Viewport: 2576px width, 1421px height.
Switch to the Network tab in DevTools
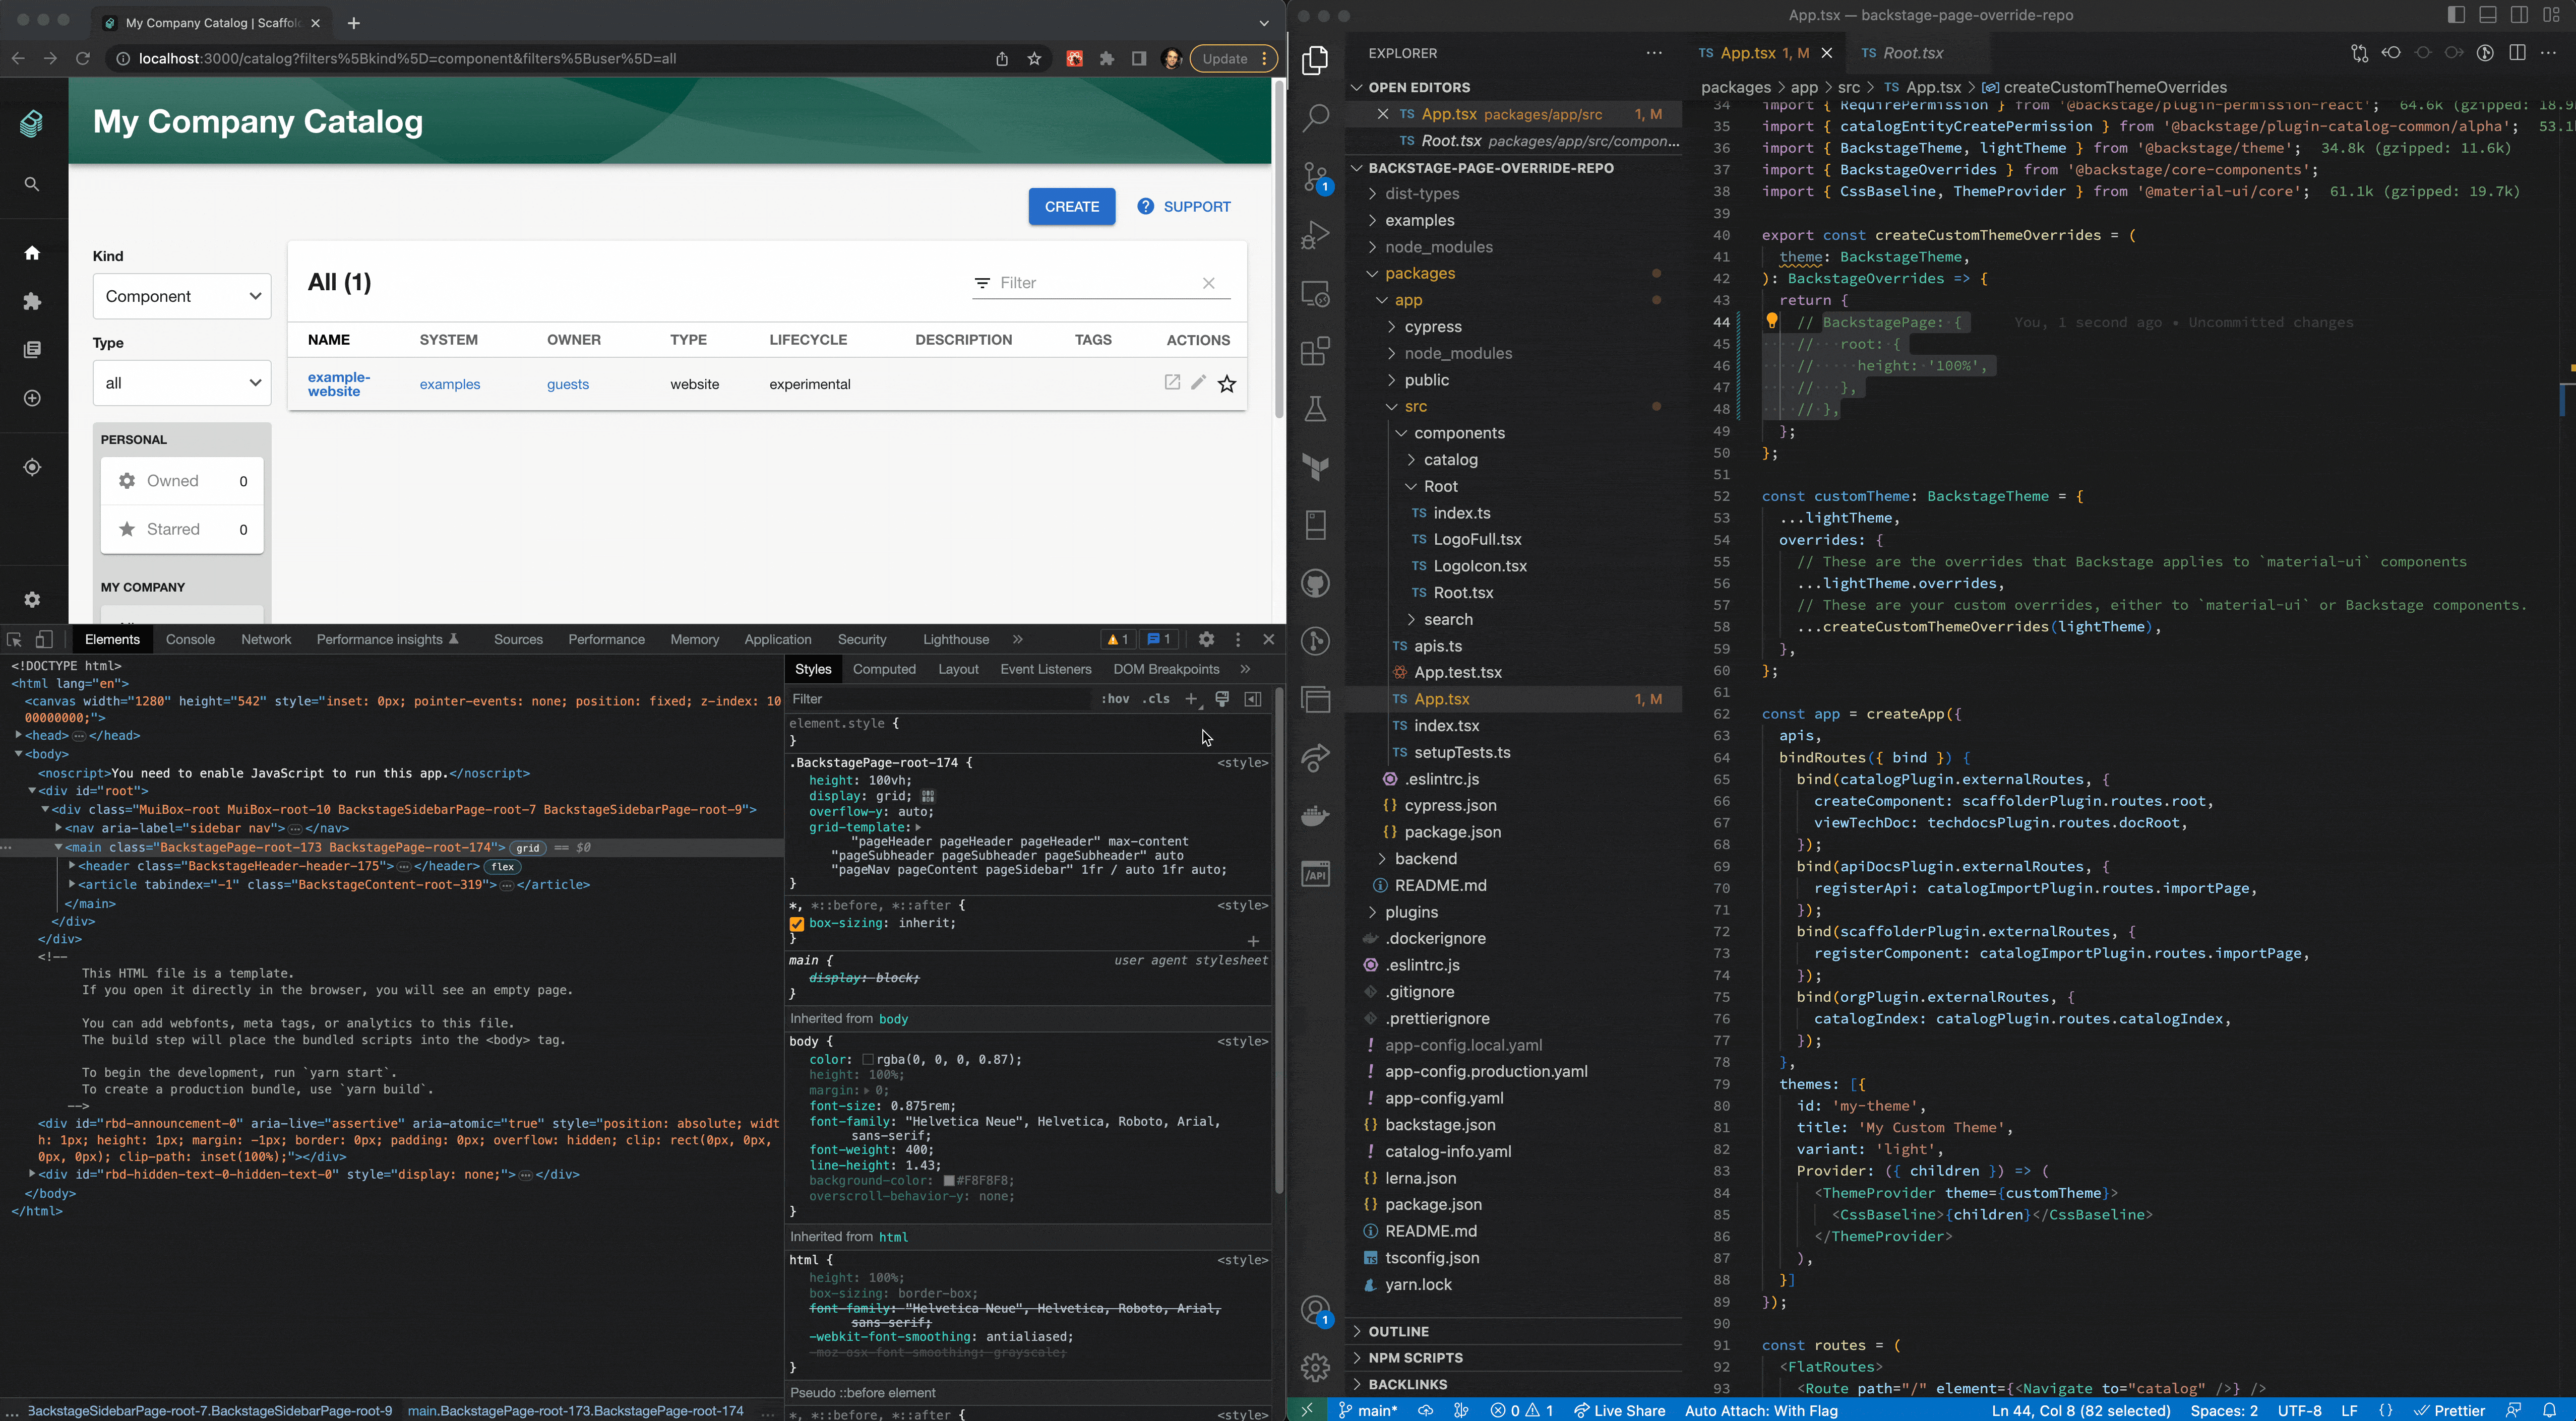pos(266,639)
